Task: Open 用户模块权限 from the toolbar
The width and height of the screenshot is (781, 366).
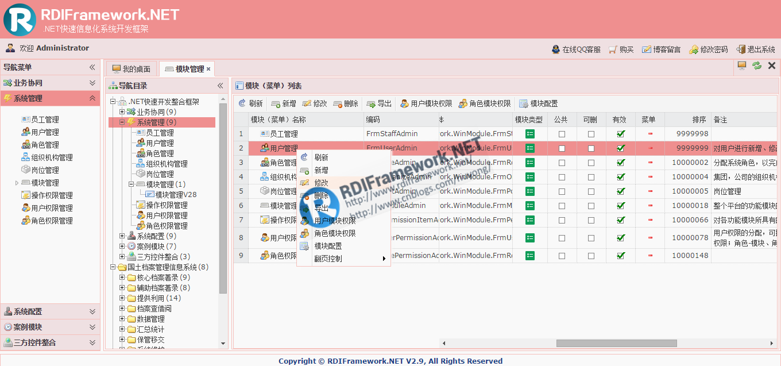Action: point(426,103)
